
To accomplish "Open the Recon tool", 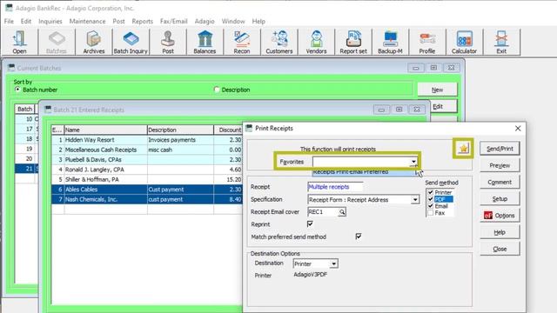I will pos(242,43).
